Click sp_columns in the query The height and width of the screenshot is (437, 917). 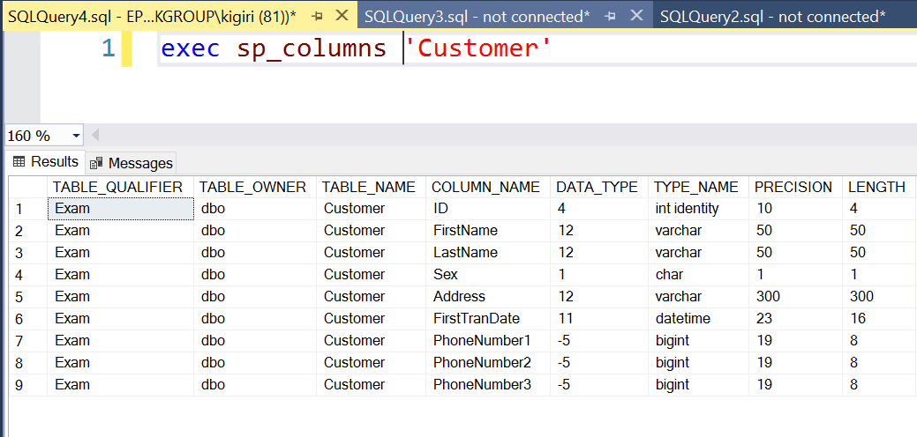pyautogui.click(x=312, y=48)
